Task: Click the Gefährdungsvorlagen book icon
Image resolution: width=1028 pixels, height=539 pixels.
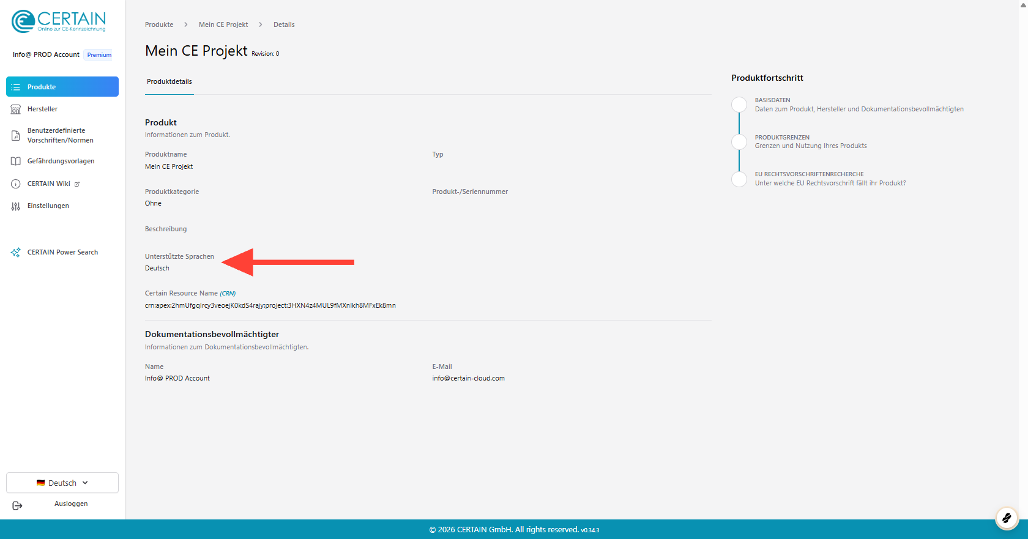Action: [16, 162]
